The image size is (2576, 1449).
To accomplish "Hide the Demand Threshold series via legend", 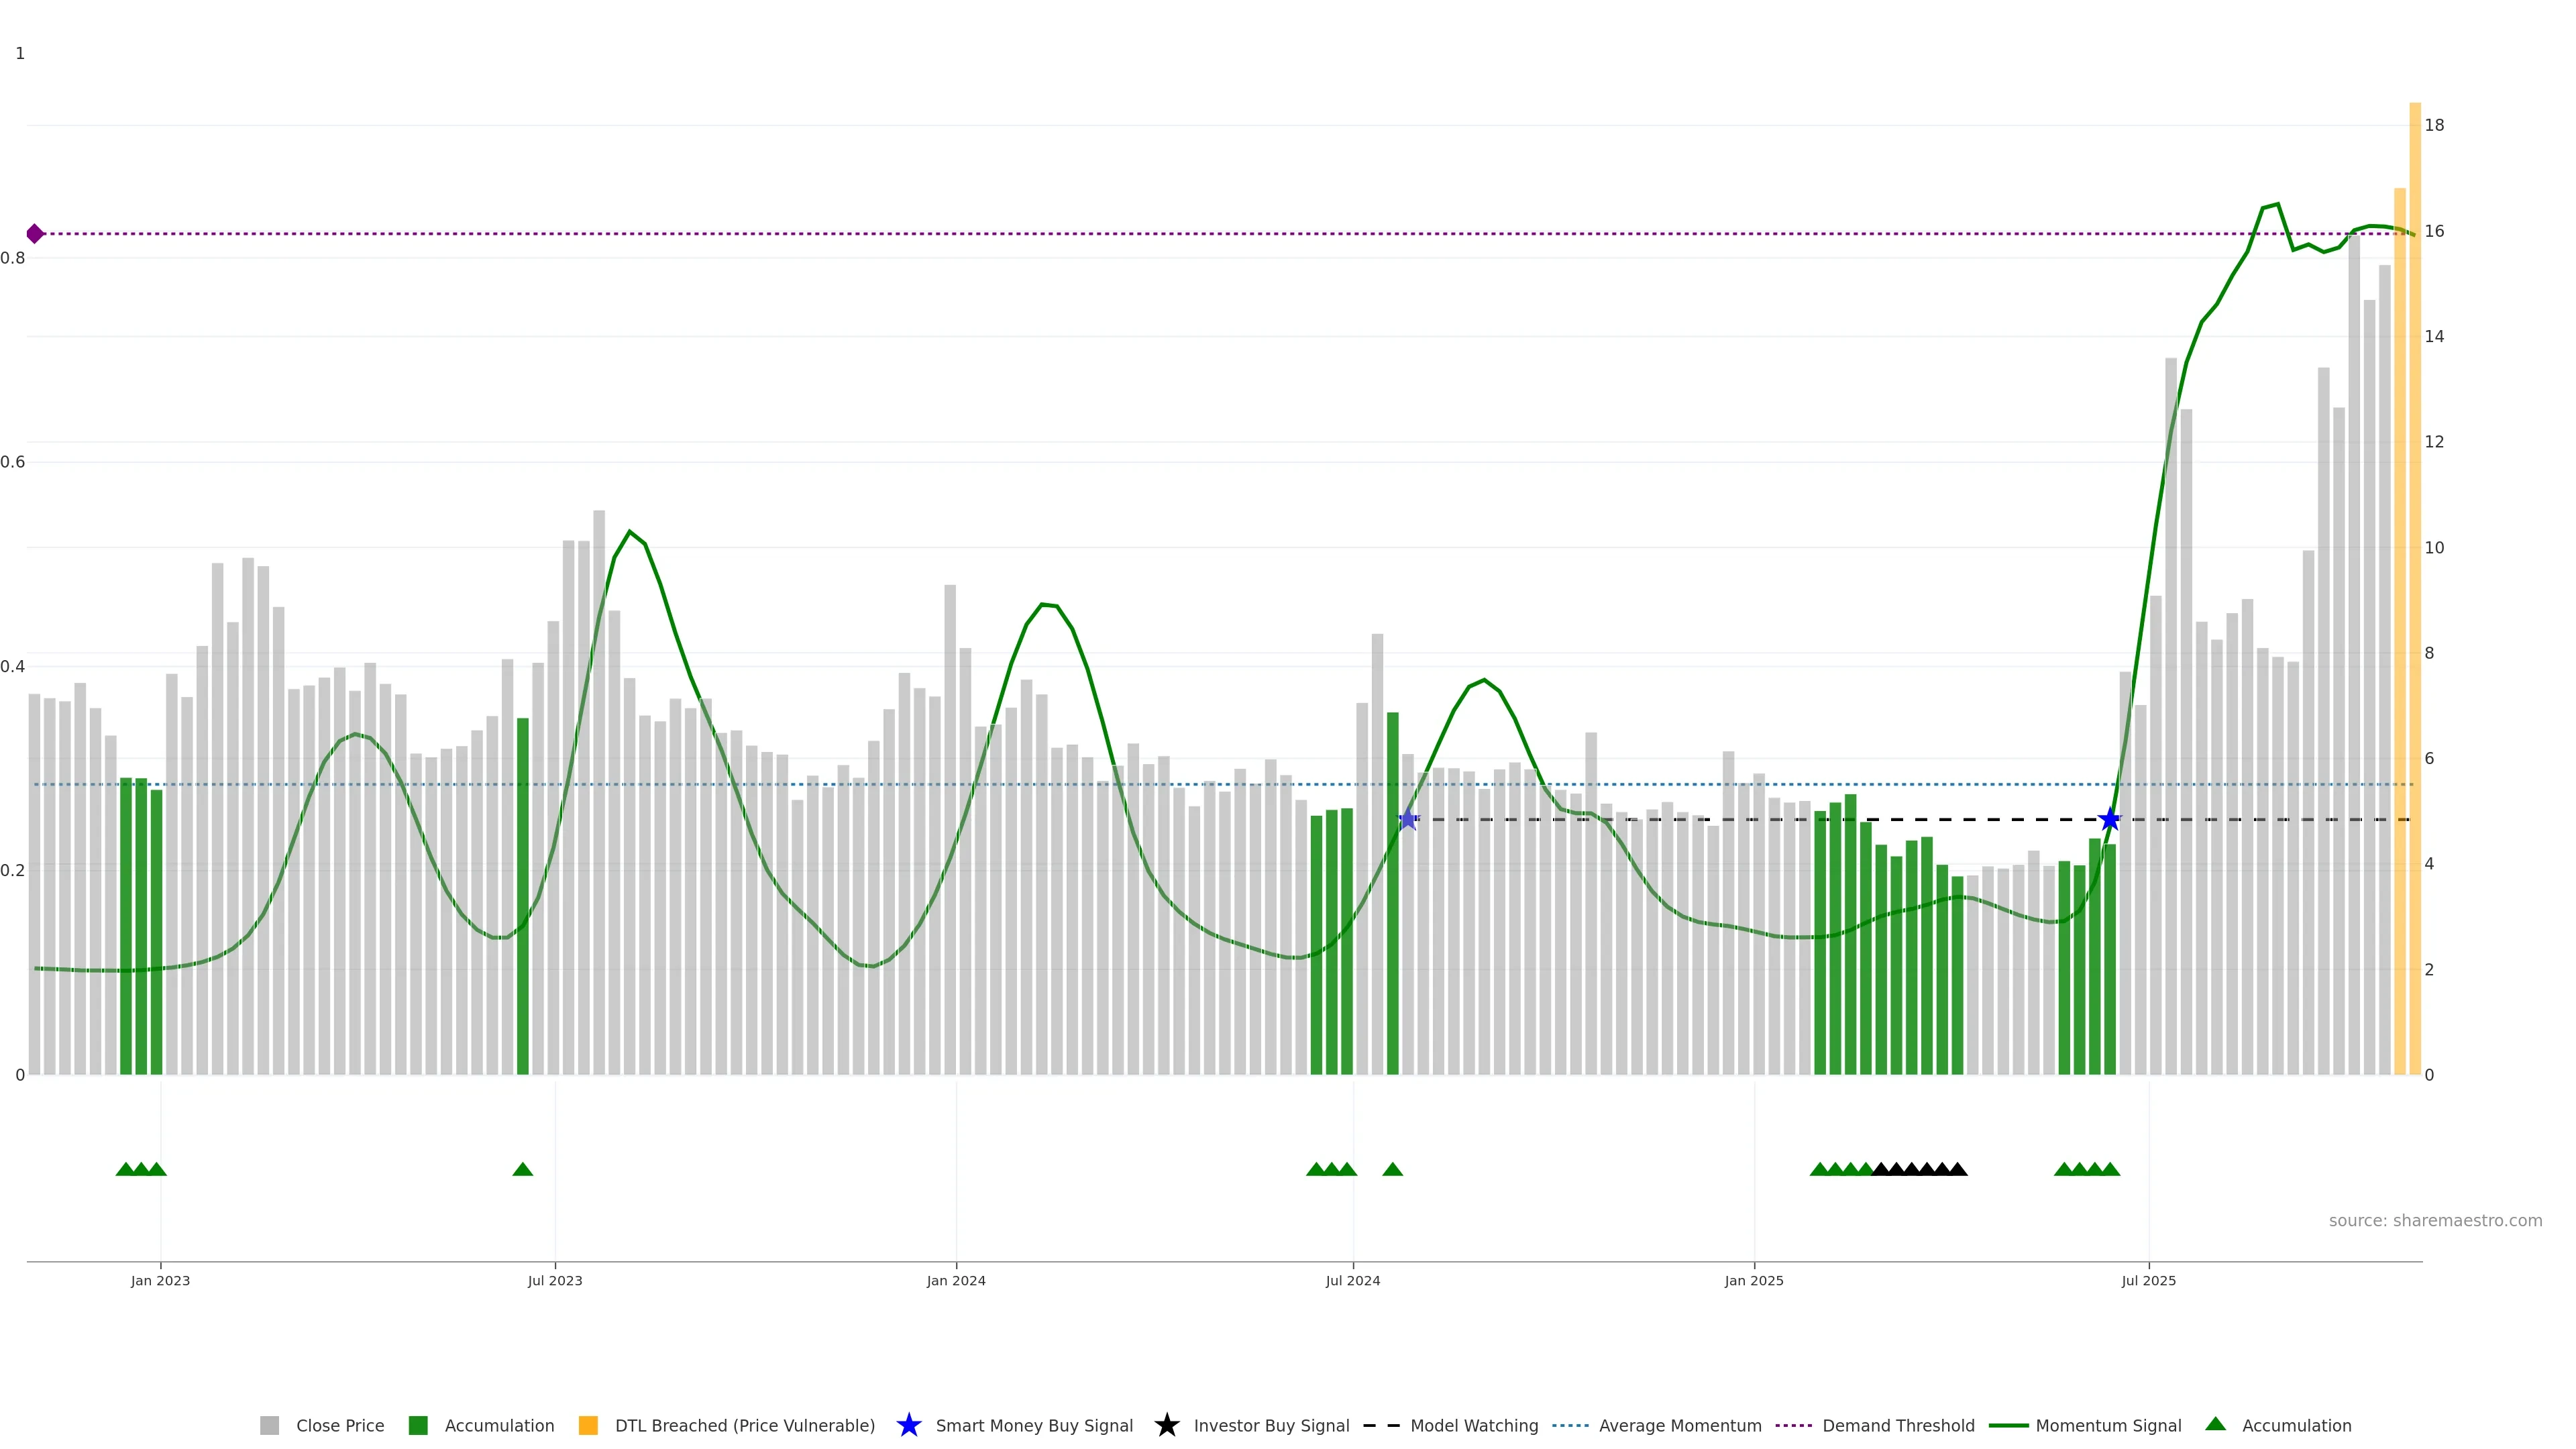I will tap(1898, 1426).
